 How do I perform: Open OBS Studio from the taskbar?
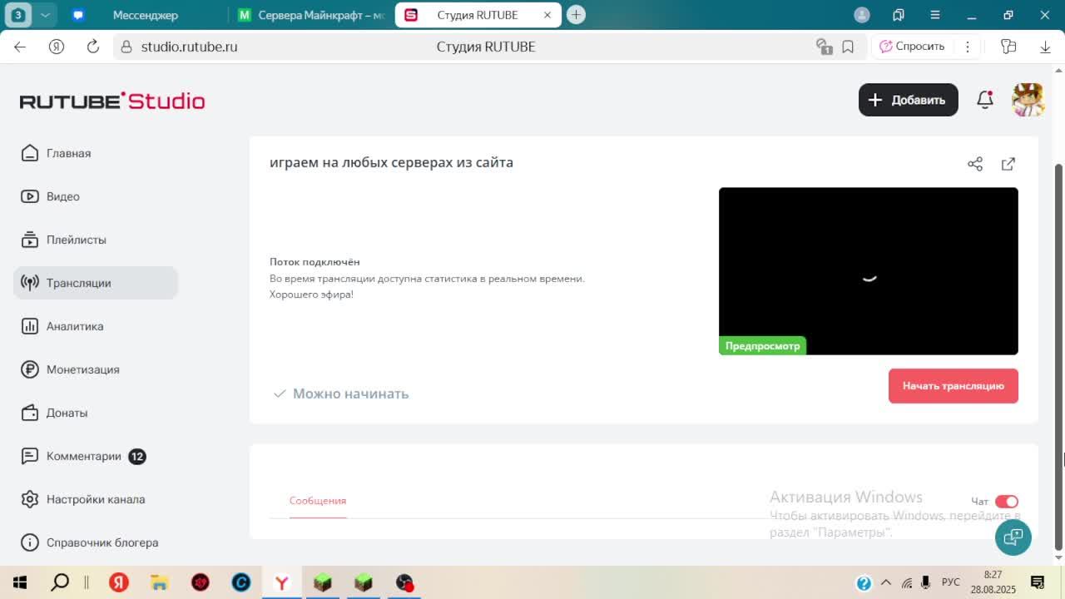point(404,582)
